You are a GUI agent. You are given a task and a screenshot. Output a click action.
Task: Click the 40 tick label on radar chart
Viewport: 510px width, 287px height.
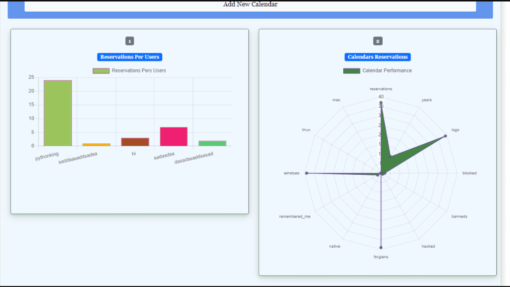(x=381, y=96)
